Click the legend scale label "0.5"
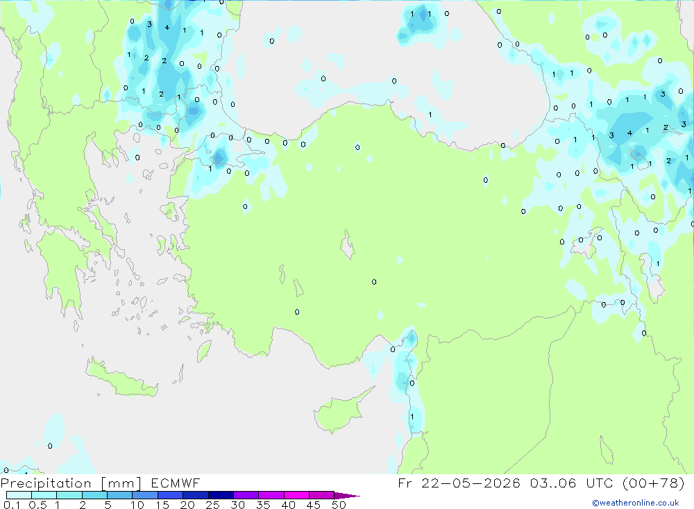Image resolution: width=694 pixels, height=509 pixels. tap(37, 505)
